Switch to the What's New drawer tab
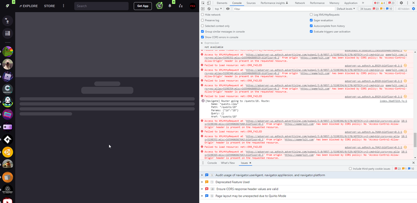This screenshot has width=417, height=203. click(227, 163)
